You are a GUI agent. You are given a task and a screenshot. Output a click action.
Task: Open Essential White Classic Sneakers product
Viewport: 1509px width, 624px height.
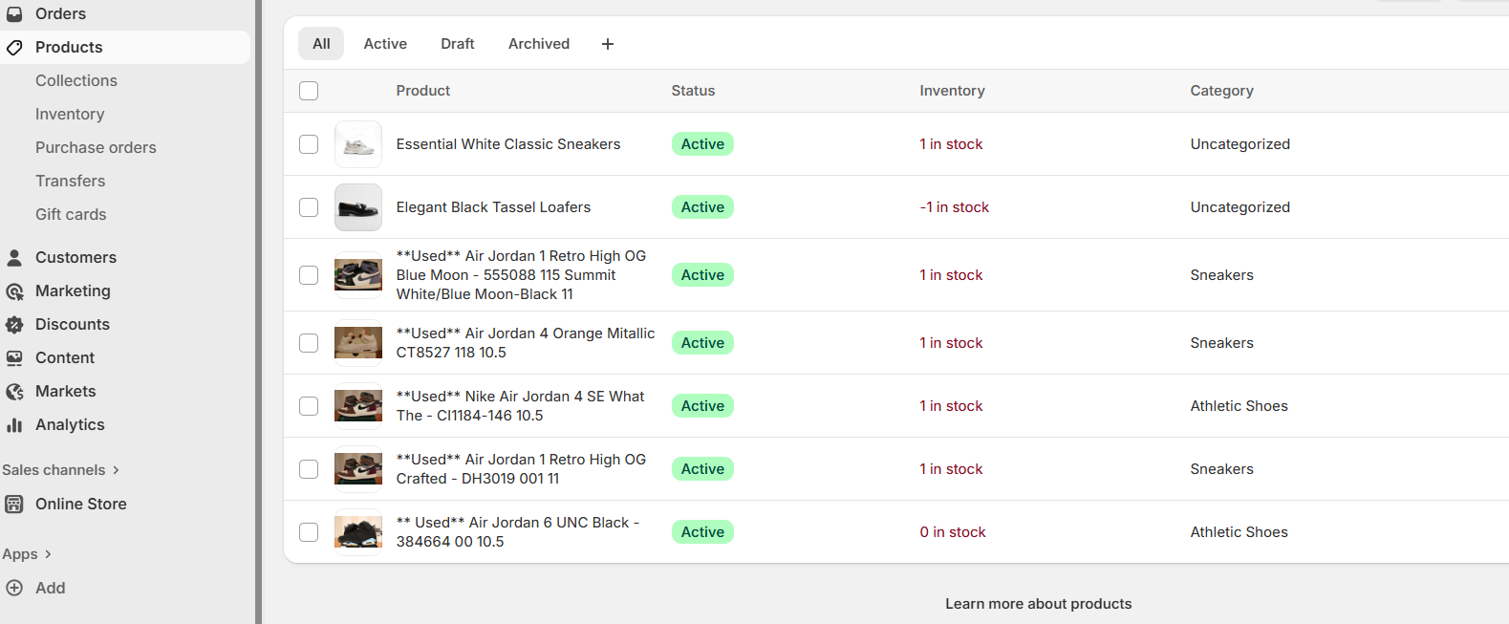[x=508, y=144]
